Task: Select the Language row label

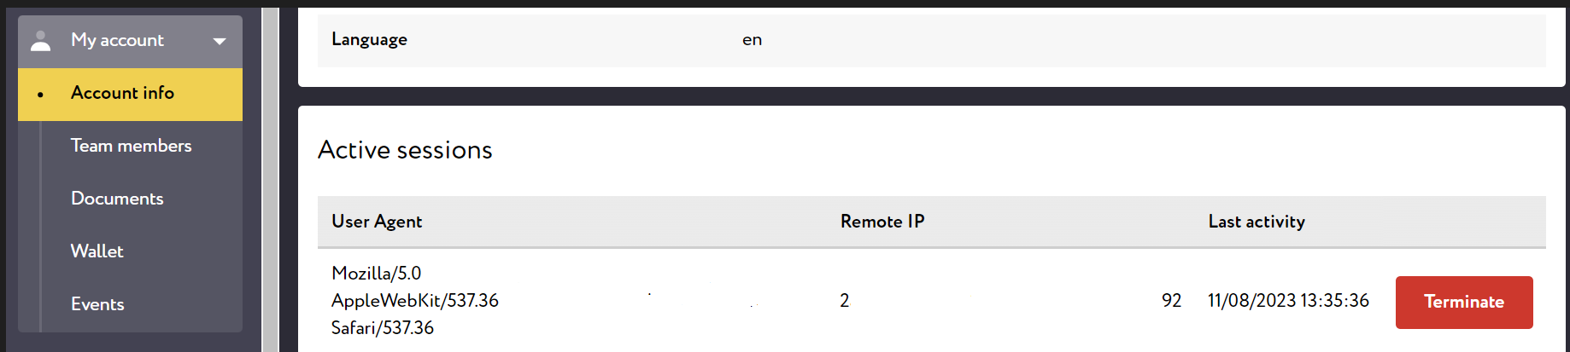Action: pyautogui.click(x=369, y=39)
